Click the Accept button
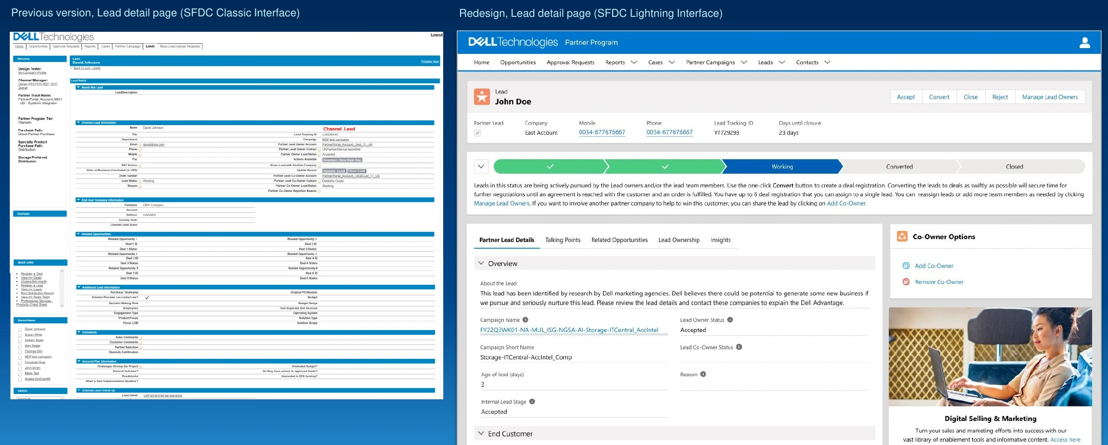 point(906,97)
